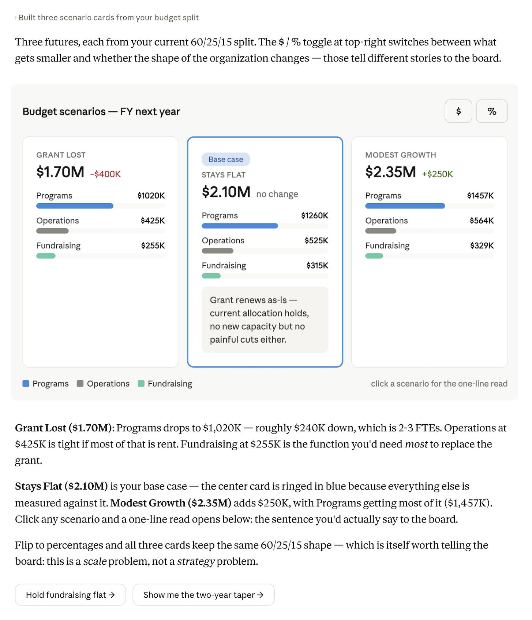Click Programs bar in Grant Lost card

[x=75, y=206]
